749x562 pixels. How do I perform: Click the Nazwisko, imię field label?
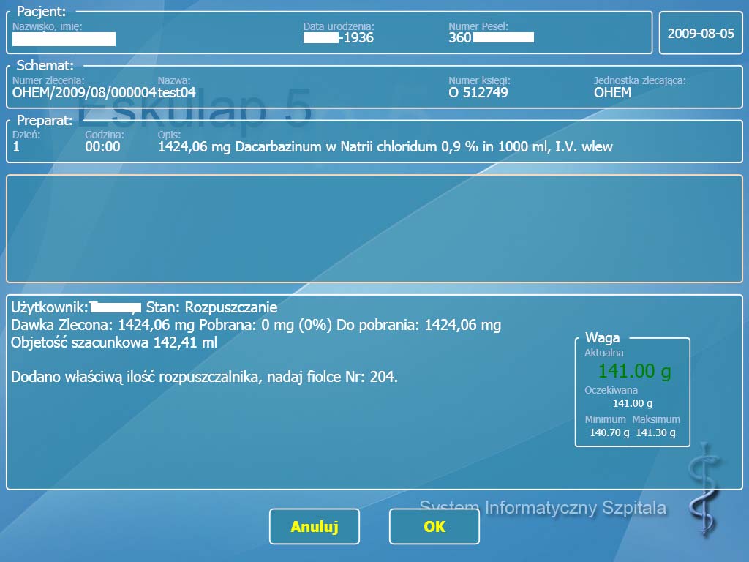click(48, 27)
